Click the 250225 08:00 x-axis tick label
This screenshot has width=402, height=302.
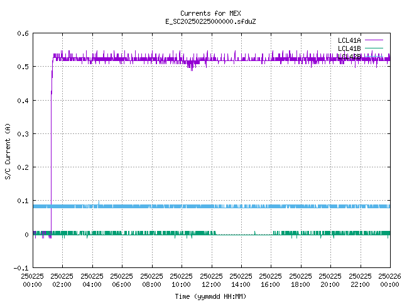[151, 280]
